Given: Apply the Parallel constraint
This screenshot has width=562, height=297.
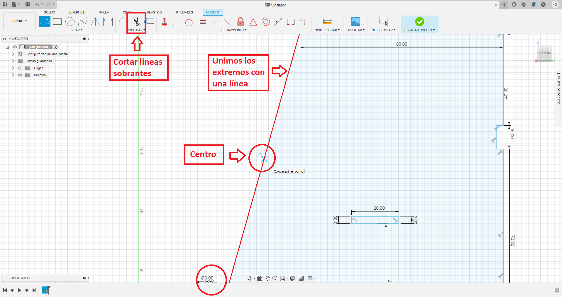Looking at the screenshot, I should (x=215, y=22).
